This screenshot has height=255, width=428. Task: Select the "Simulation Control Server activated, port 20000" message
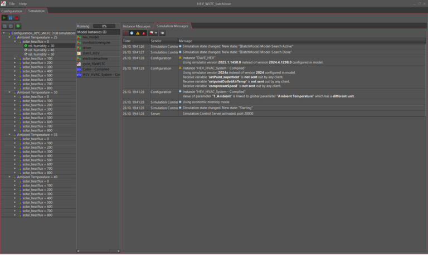[274, 114]
